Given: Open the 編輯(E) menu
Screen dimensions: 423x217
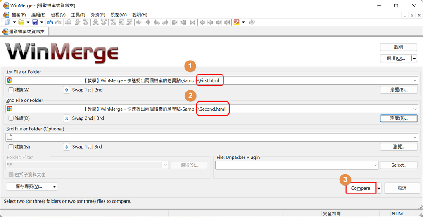Looking at the screenshot, I should (x=38, y=15).
